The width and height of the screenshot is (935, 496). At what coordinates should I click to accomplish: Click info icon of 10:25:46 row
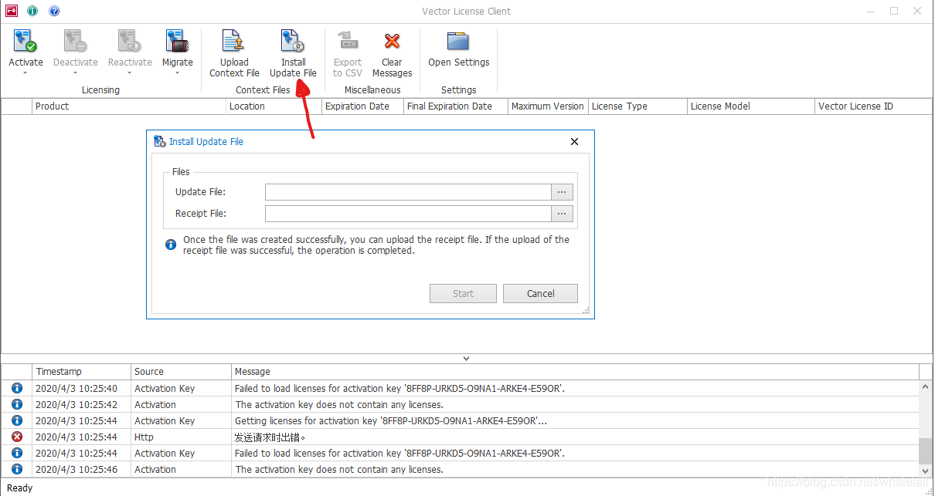pos(17,470)
